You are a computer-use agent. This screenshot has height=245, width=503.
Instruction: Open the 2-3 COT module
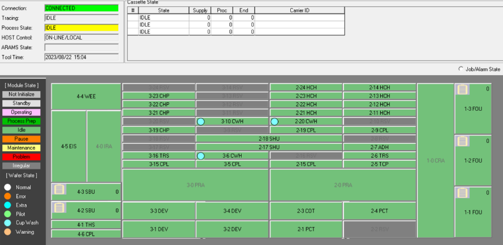point(306,210)
